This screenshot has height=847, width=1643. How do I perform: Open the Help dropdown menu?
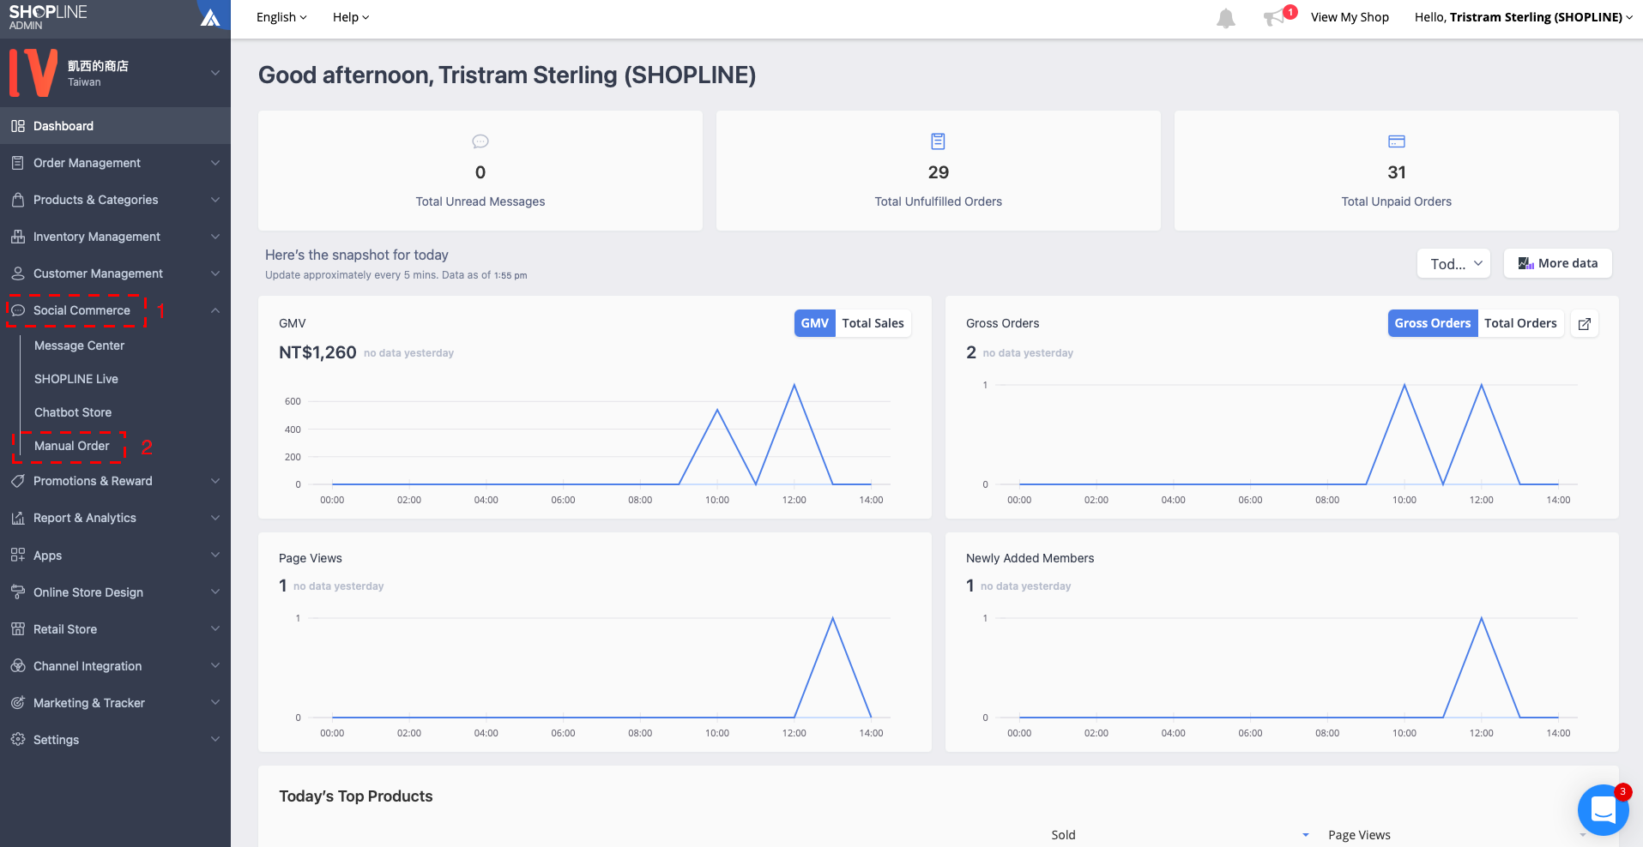(x=351, y=17)
